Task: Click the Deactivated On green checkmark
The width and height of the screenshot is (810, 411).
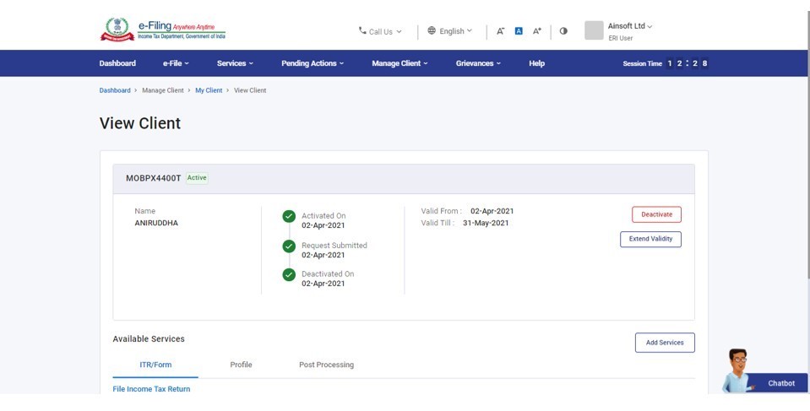Action: (x=289, y=275)
